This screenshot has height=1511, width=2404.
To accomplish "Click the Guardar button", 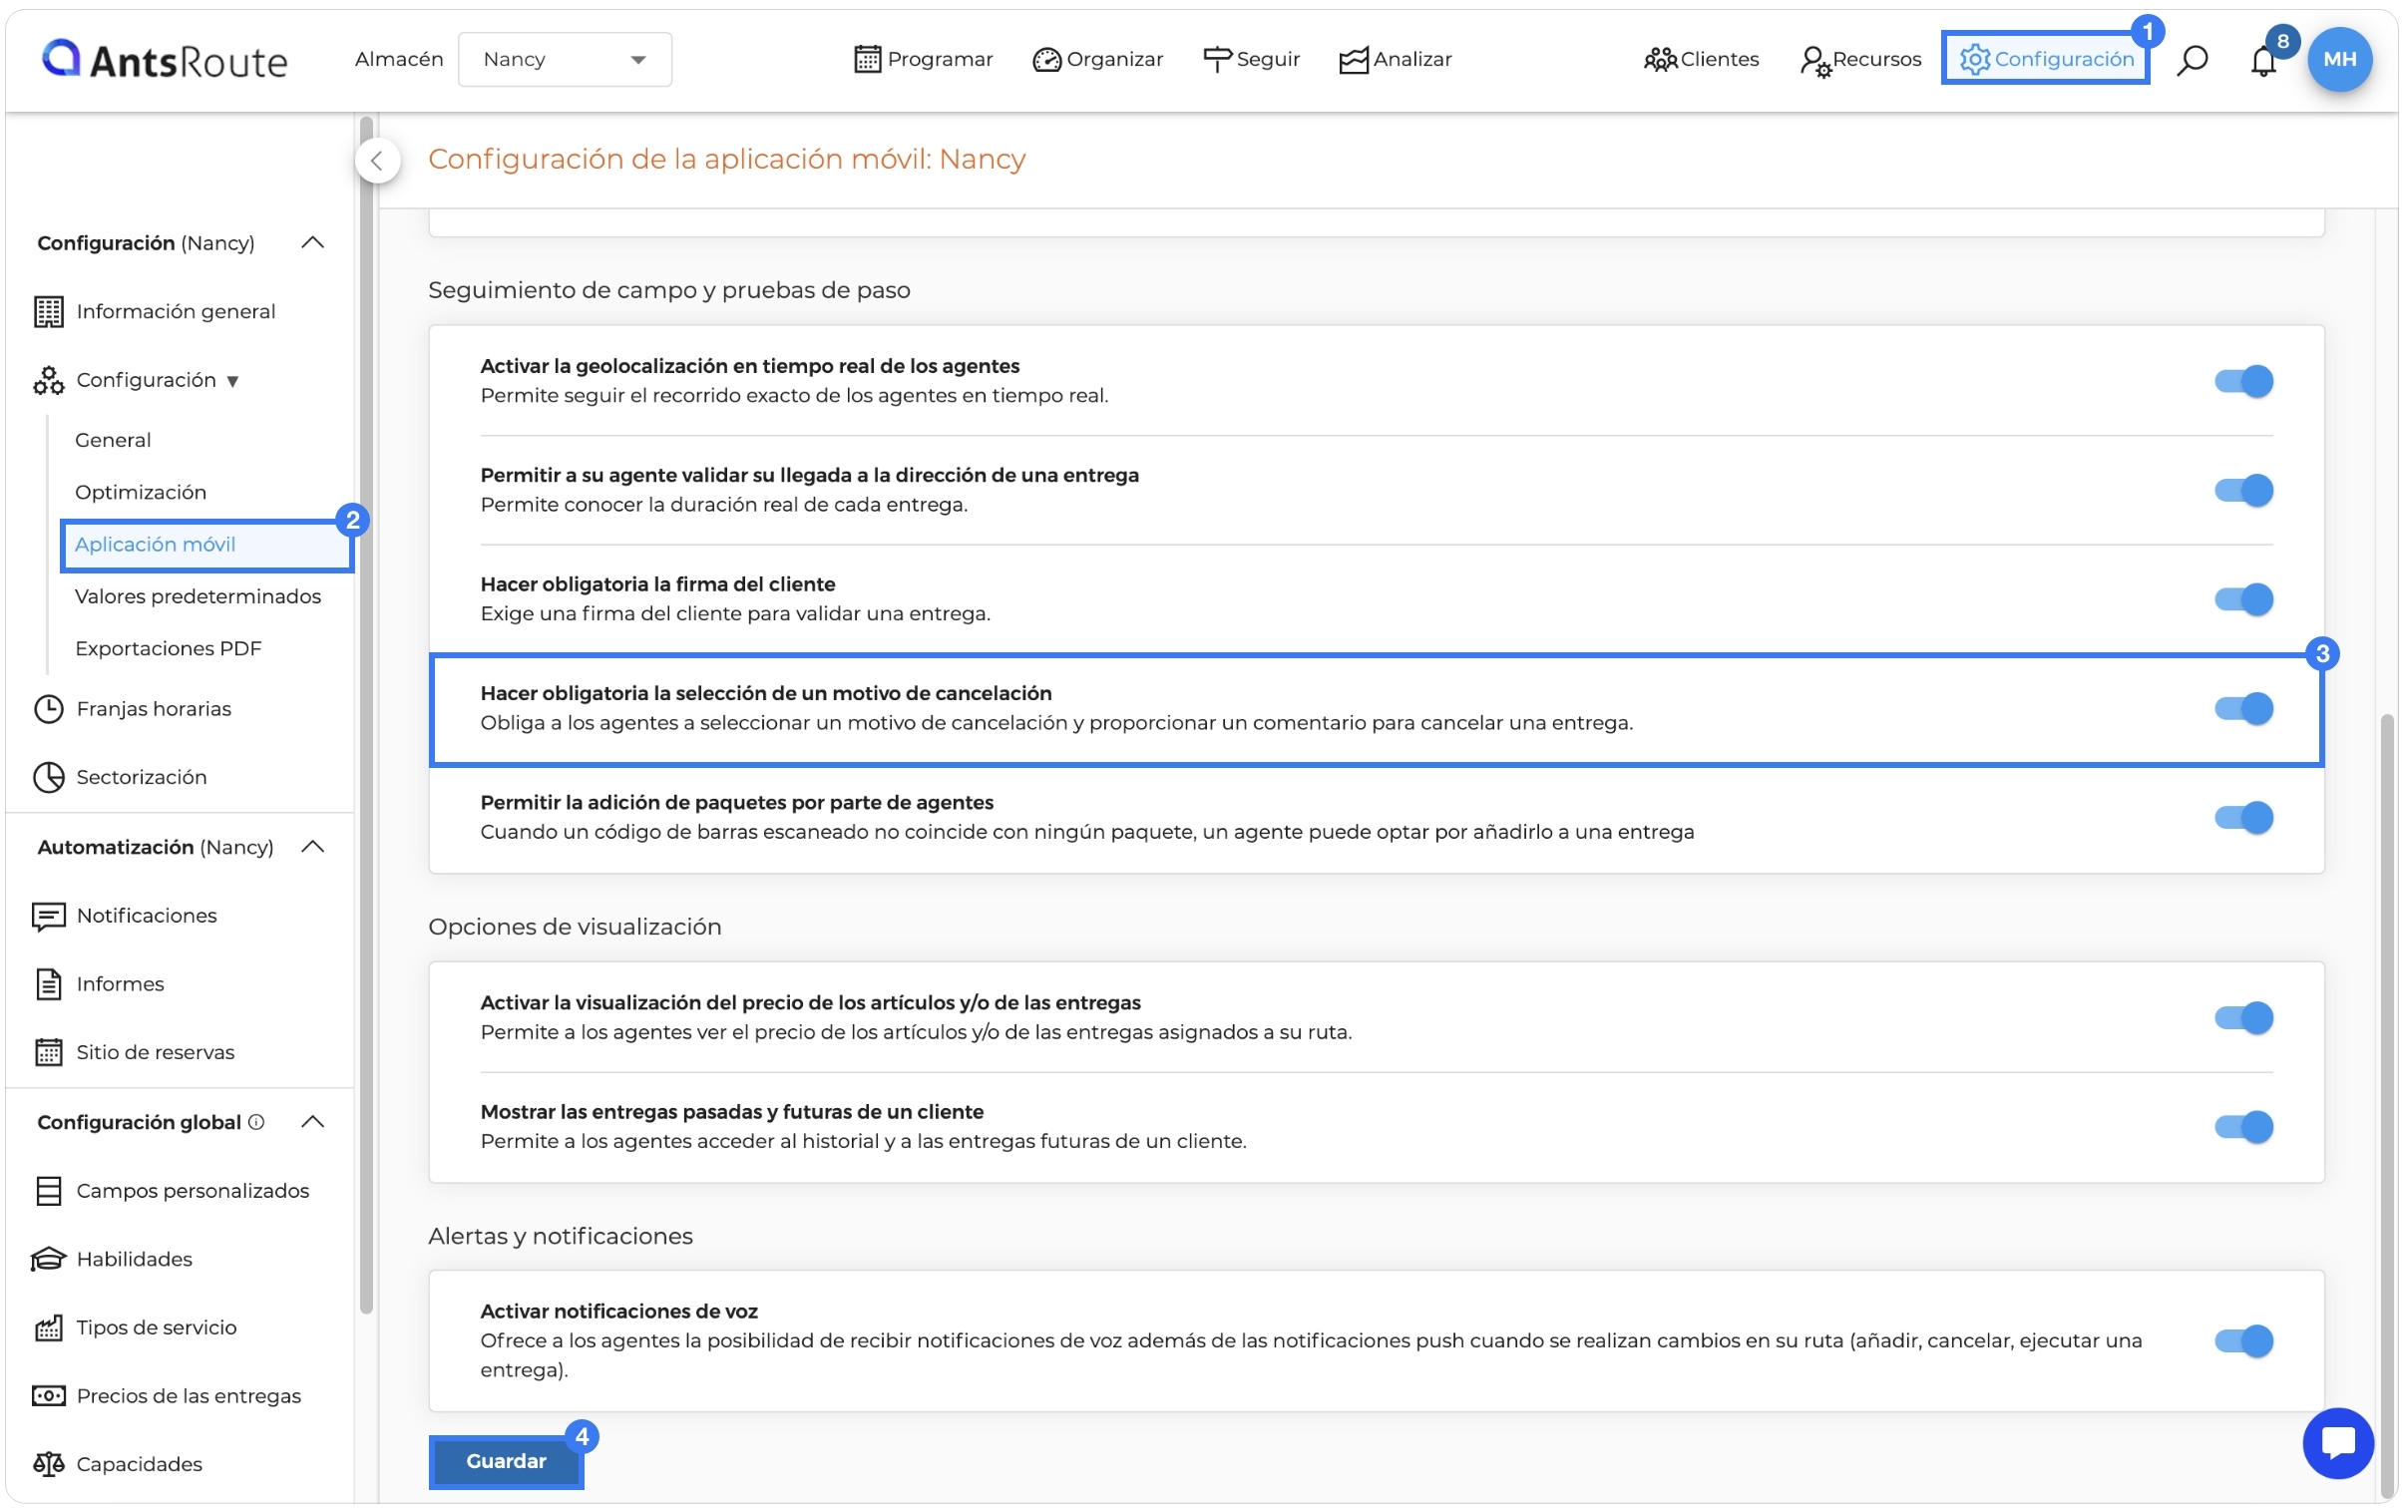I will (x=506, y=1461).
